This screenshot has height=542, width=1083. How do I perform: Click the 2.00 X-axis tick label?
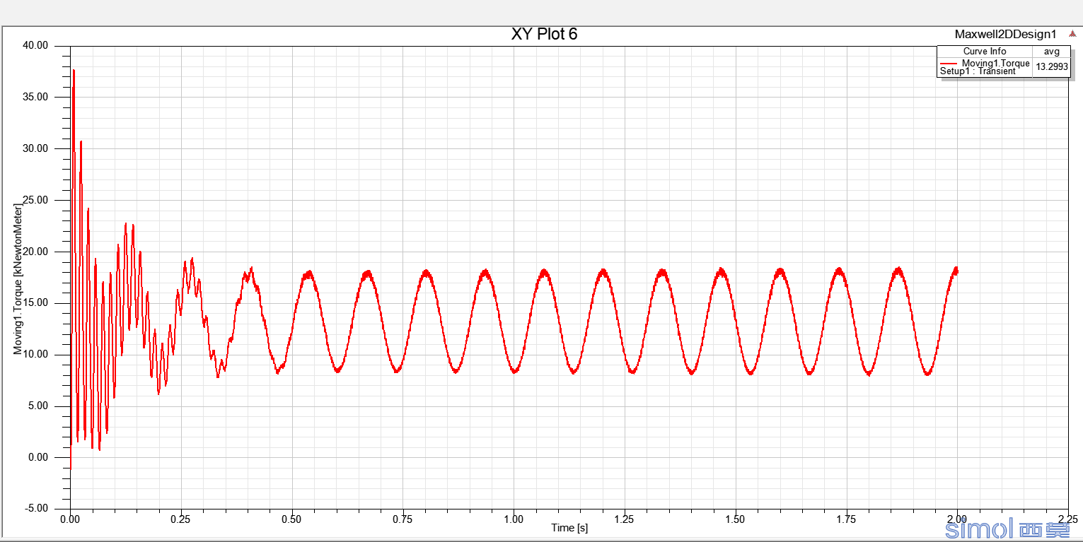[x=958, y=519]
